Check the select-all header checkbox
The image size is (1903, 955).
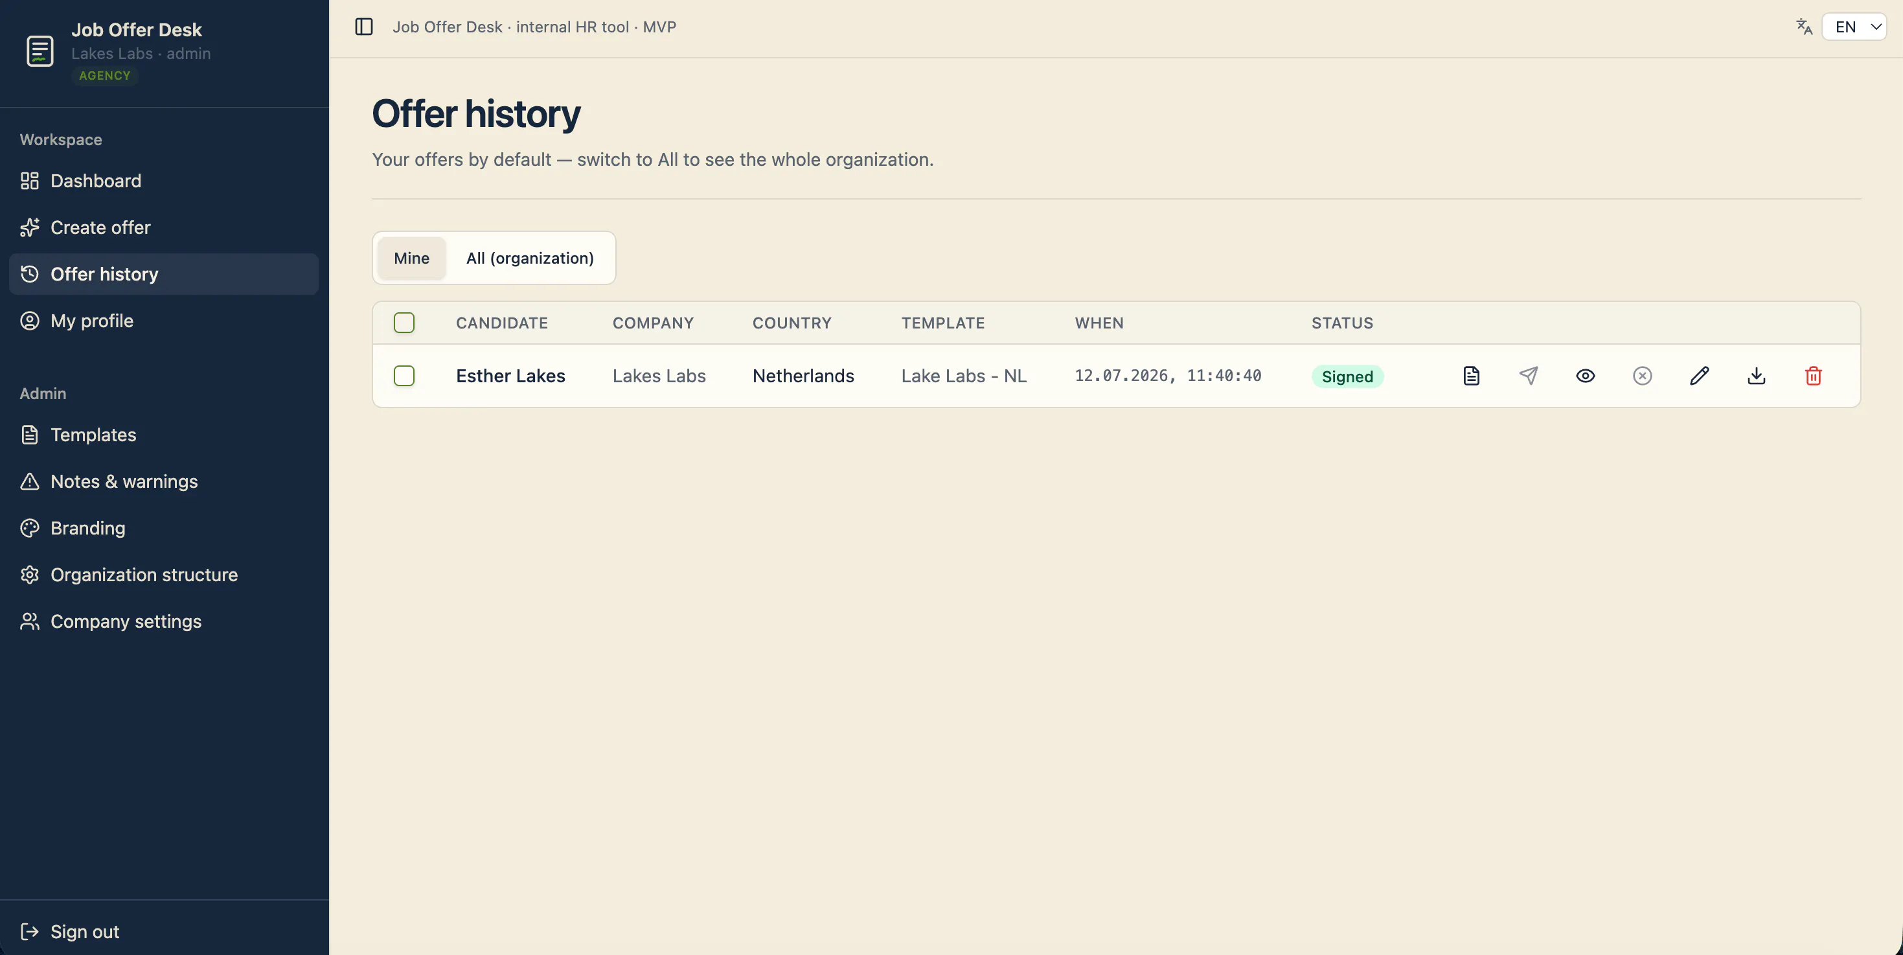(x=404, y=323)
